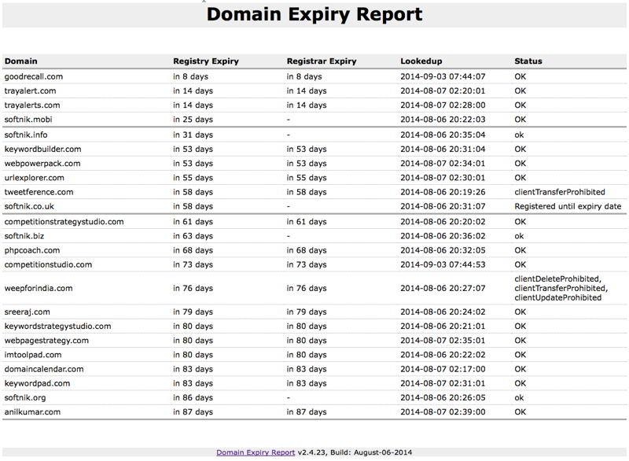Image resolution: width=629 pixels, height=461 pixels.
Task: Click weepforindia.com registry expiry 'in 76 days'
Action: (193, 288)
